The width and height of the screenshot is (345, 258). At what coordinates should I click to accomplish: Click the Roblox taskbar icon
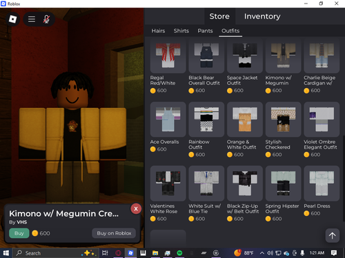point(130,253)
